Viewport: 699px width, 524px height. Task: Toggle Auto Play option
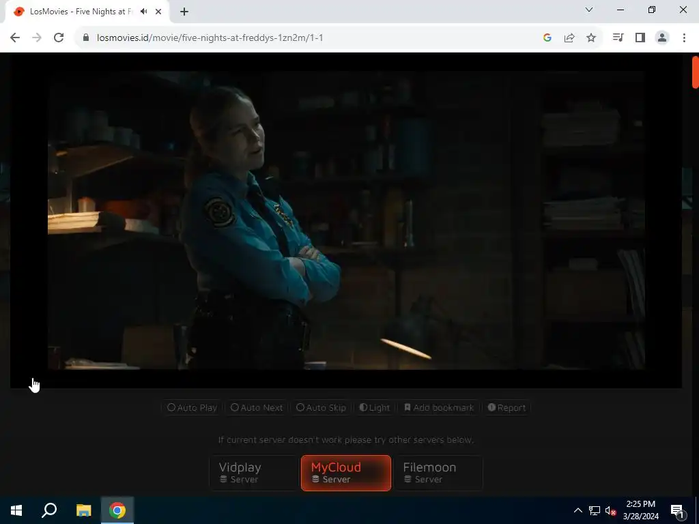[x=192, y=408]
